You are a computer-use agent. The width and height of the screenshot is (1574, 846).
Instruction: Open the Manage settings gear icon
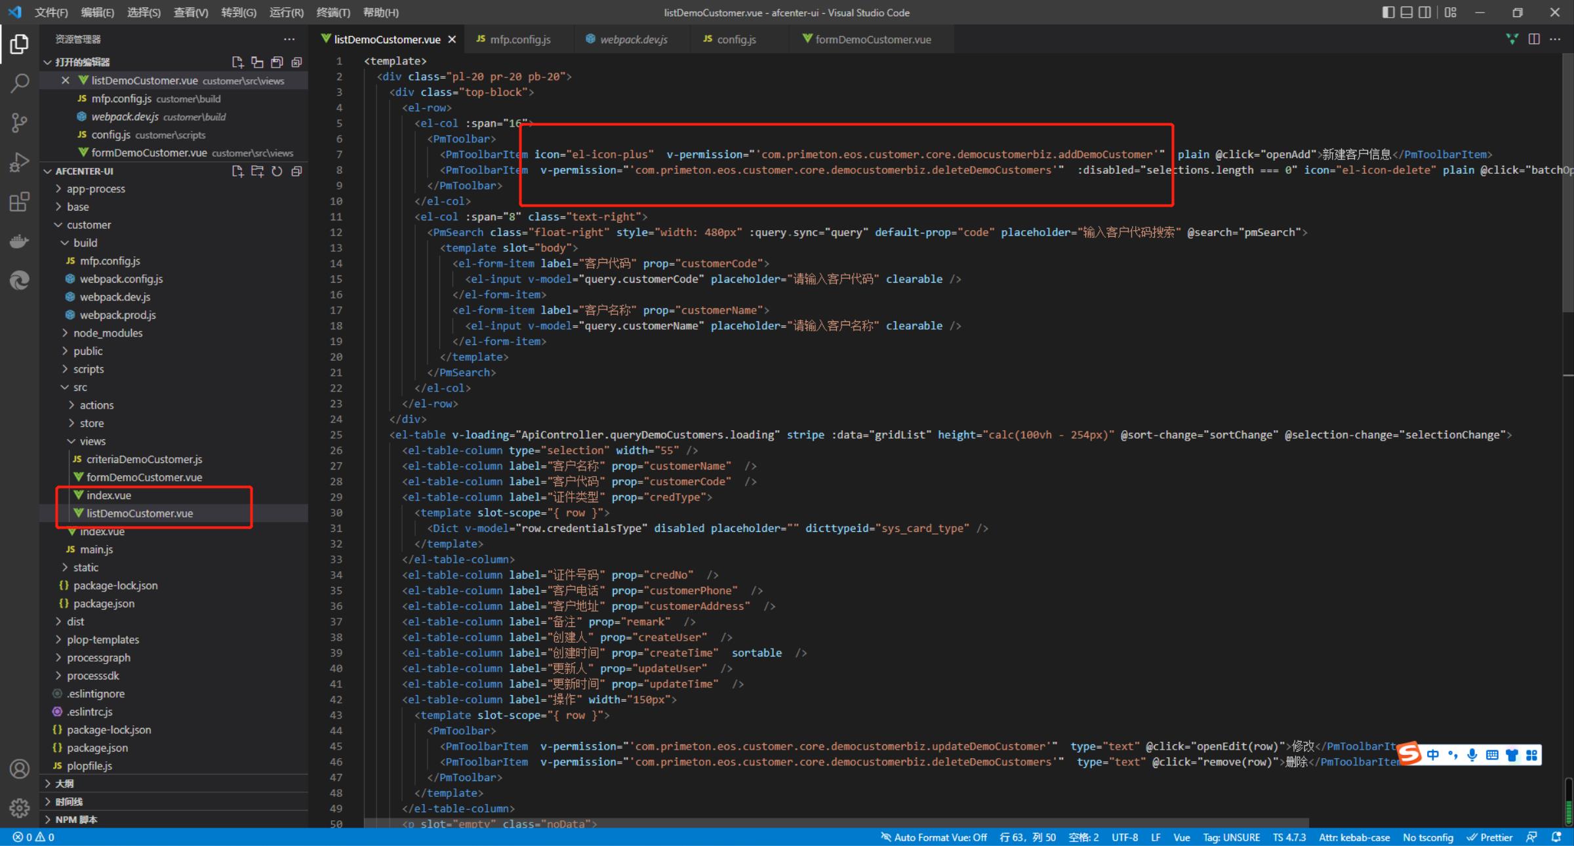(x=20, y=808)
